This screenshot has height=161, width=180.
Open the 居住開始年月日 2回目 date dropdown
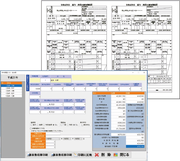pos(62,112)
